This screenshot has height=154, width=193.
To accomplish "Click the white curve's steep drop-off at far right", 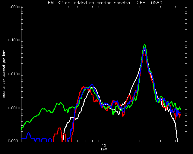I will (176, 130).
